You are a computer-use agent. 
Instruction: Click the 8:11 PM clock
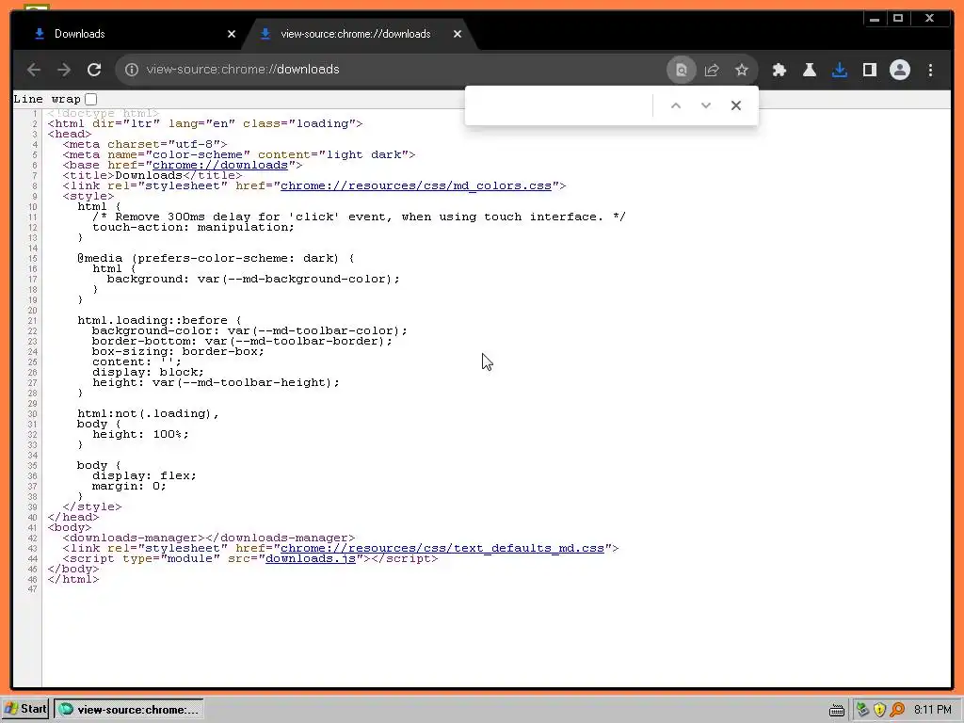[933, 710]
